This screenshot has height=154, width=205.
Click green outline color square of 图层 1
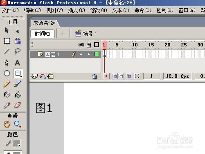[97, 54]
